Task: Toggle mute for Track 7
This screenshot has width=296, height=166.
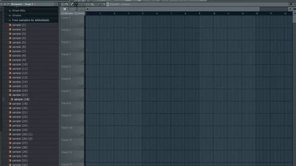Action: pyautogui.click(x=82, y=99)
